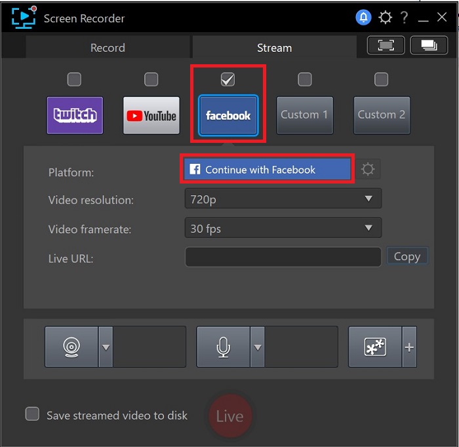Toggle the microphone button
The height and width of the screenshot is (447, 459).
coord(223,347)
